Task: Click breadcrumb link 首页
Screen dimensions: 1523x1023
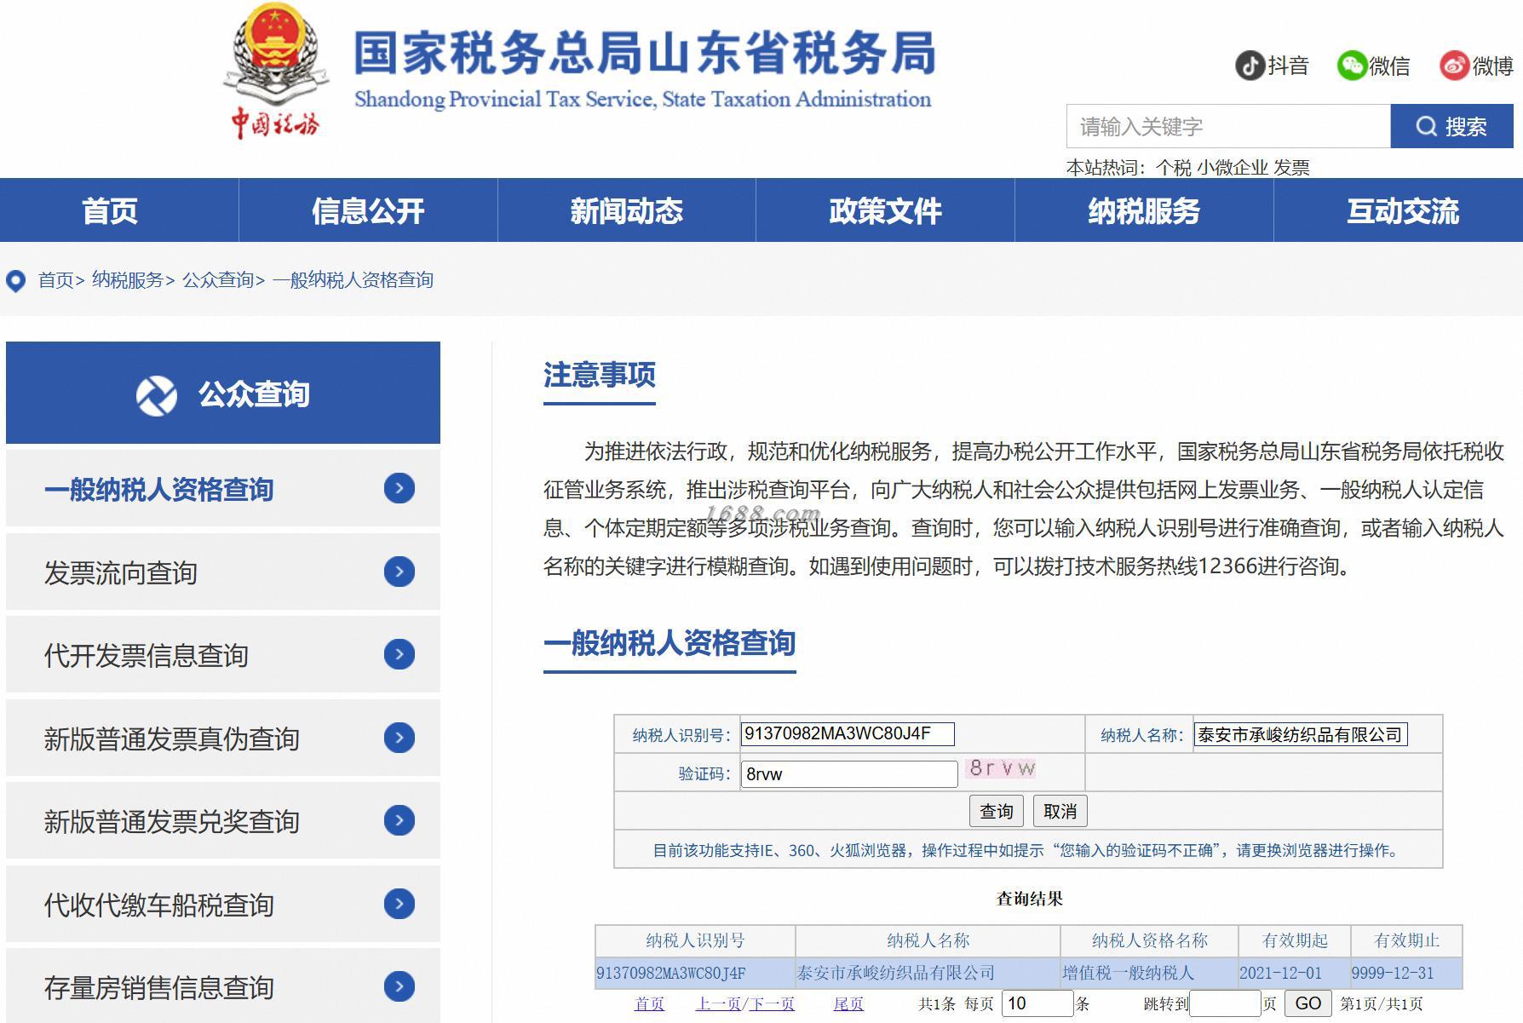Action: click(x=56, y=280)
